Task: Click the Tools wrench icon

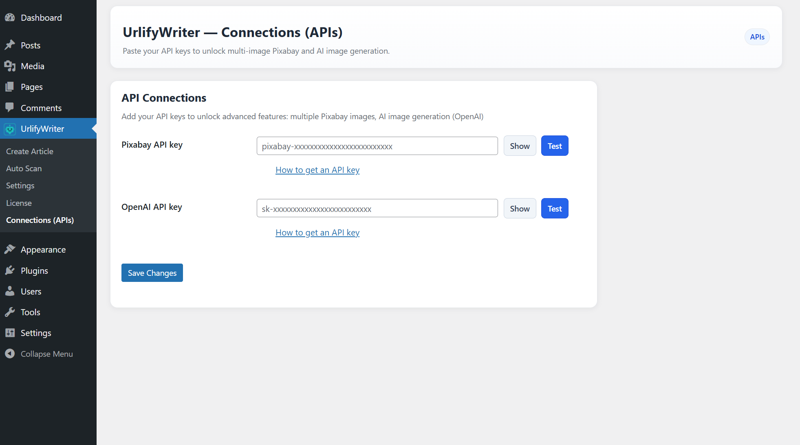Action: [10, 312]
